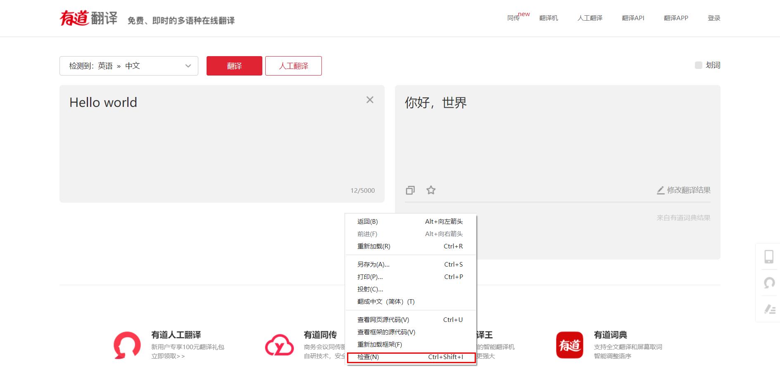Click the 有道同传 cloud icon
780x383 pixels.
(x=279, y=345)
